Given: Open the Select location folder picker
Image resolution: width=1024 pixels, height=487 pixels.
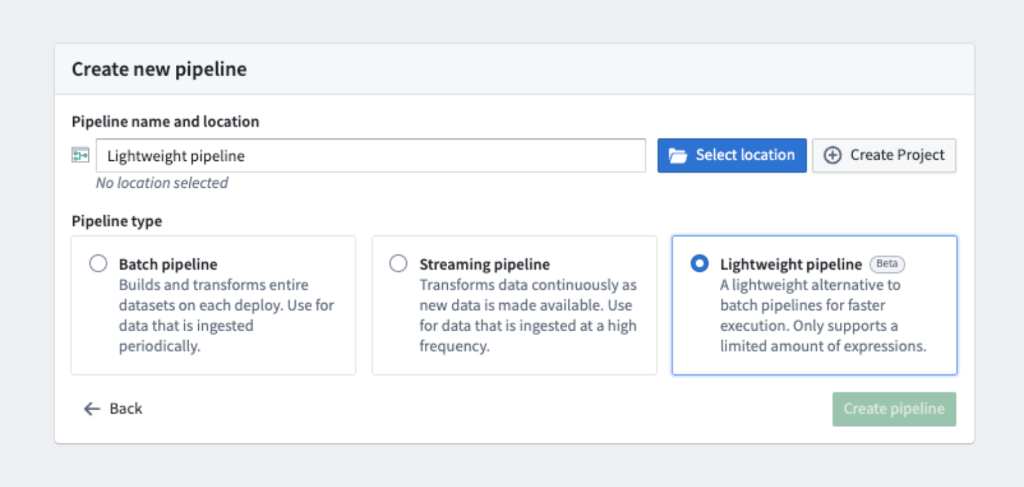Looking at the screenshot, I should coord(732,156).
